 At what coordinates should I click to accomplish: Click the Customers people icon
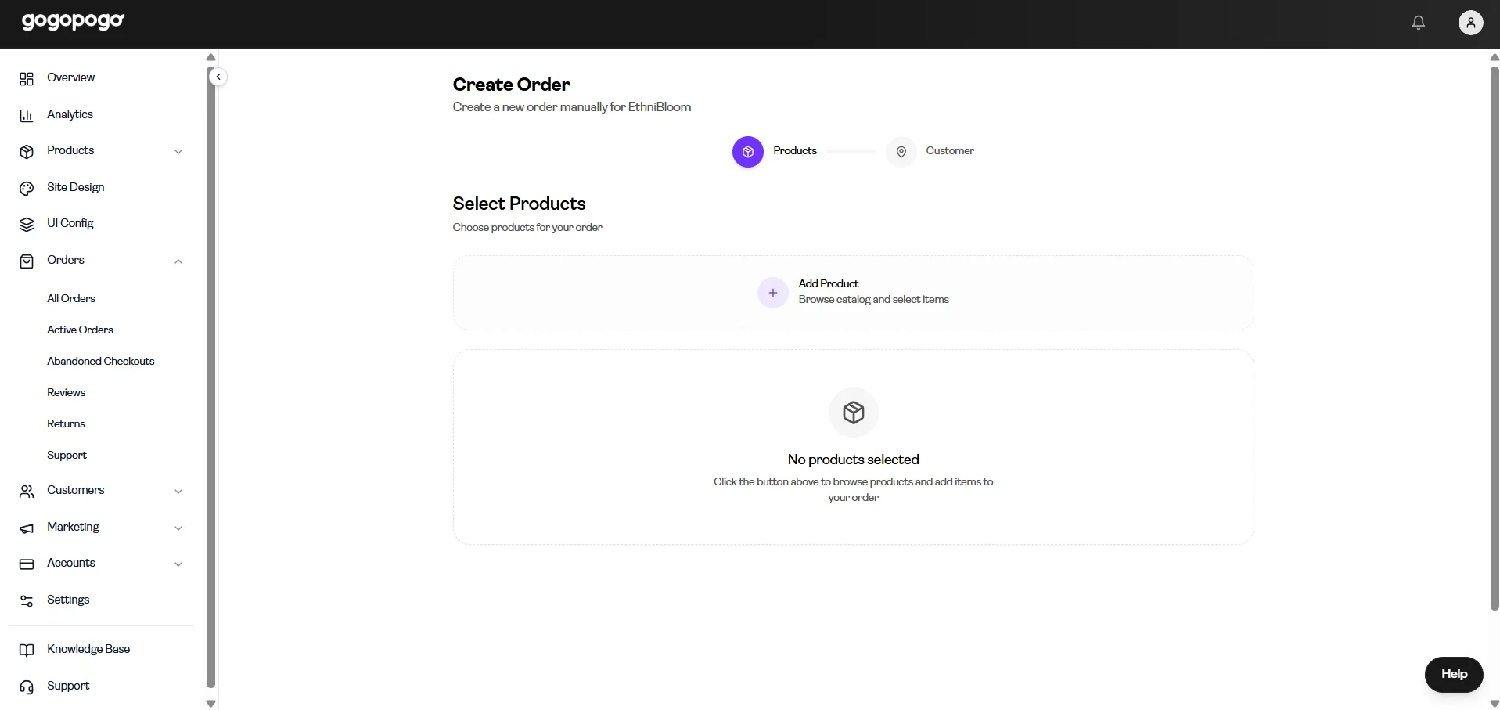point(27,491)
